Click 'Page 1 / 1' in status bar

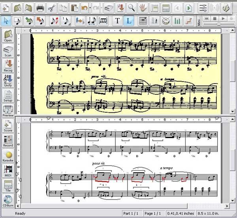click(152, 214)
